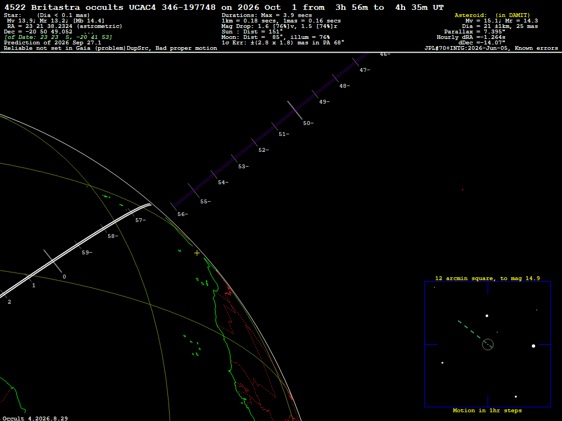Click the 56 minute path tick label
The width and height of the screenshot is (562, 421).
(x=182, y=214)
